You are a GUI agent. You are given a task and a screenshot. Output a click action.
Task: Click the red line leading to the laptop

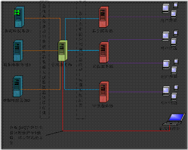[x=116, y=131]
